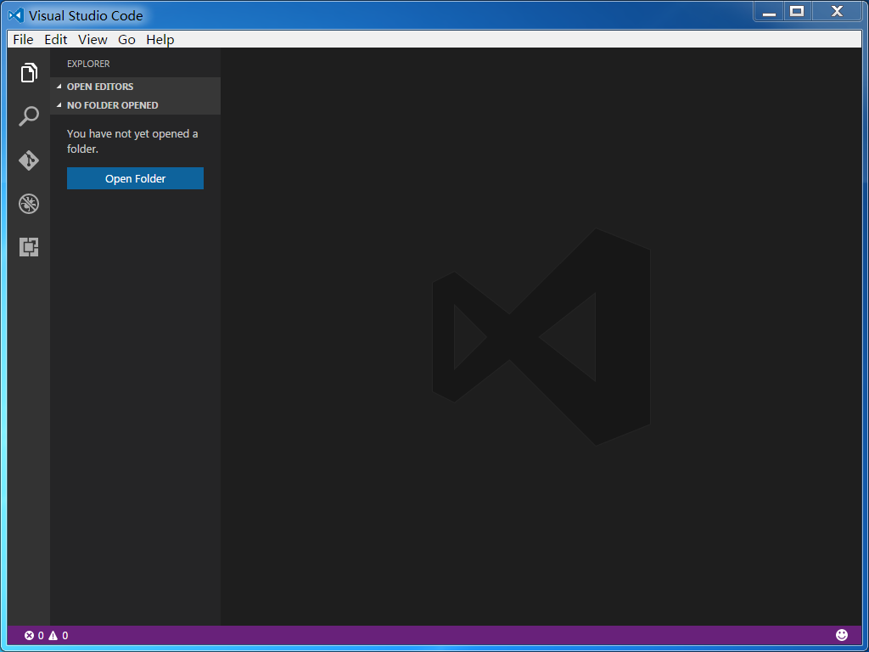Collapse the Open Editors section

(99, 87)
